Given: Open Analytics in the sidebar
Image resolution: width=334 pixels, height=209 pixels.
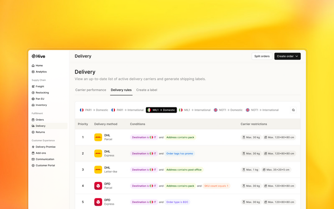Looking at the screenshot, I should click(41, 72).
